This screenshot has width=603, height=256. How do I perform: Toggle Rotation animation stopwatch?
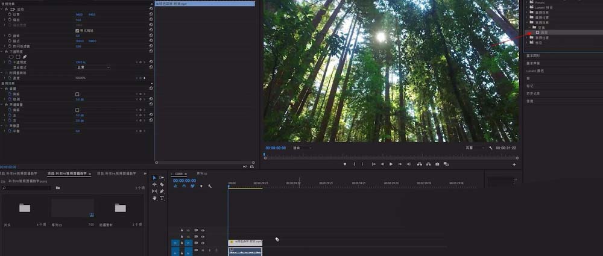point(9,36)
